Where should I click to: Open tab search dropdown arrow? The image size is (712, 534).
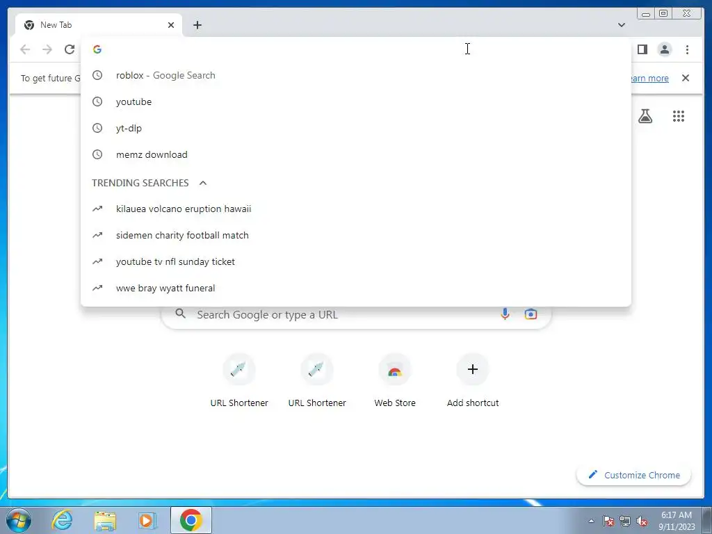[622, 25]
